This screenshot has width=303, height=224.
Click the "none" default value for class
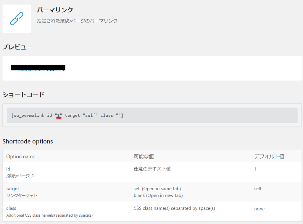pyautogui.click(x=260, y=209)
